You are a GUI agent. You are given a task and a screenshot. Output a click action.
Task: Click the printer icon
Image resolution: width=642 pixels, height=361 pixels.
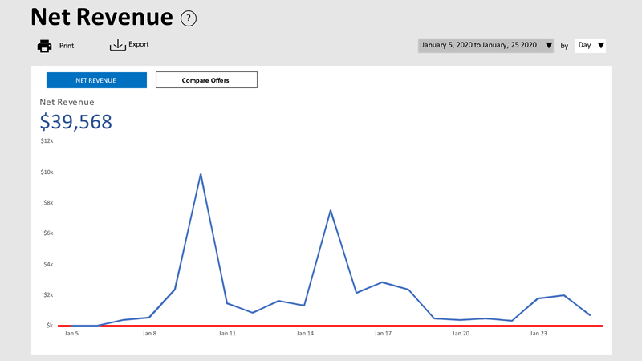(45, 46)
